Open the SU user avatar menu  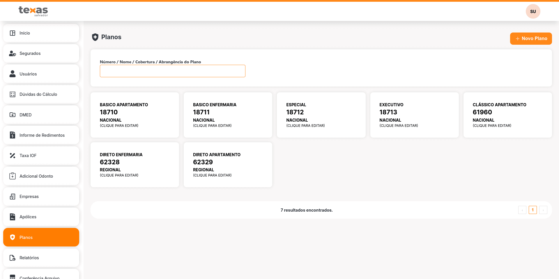click(533, 12)
